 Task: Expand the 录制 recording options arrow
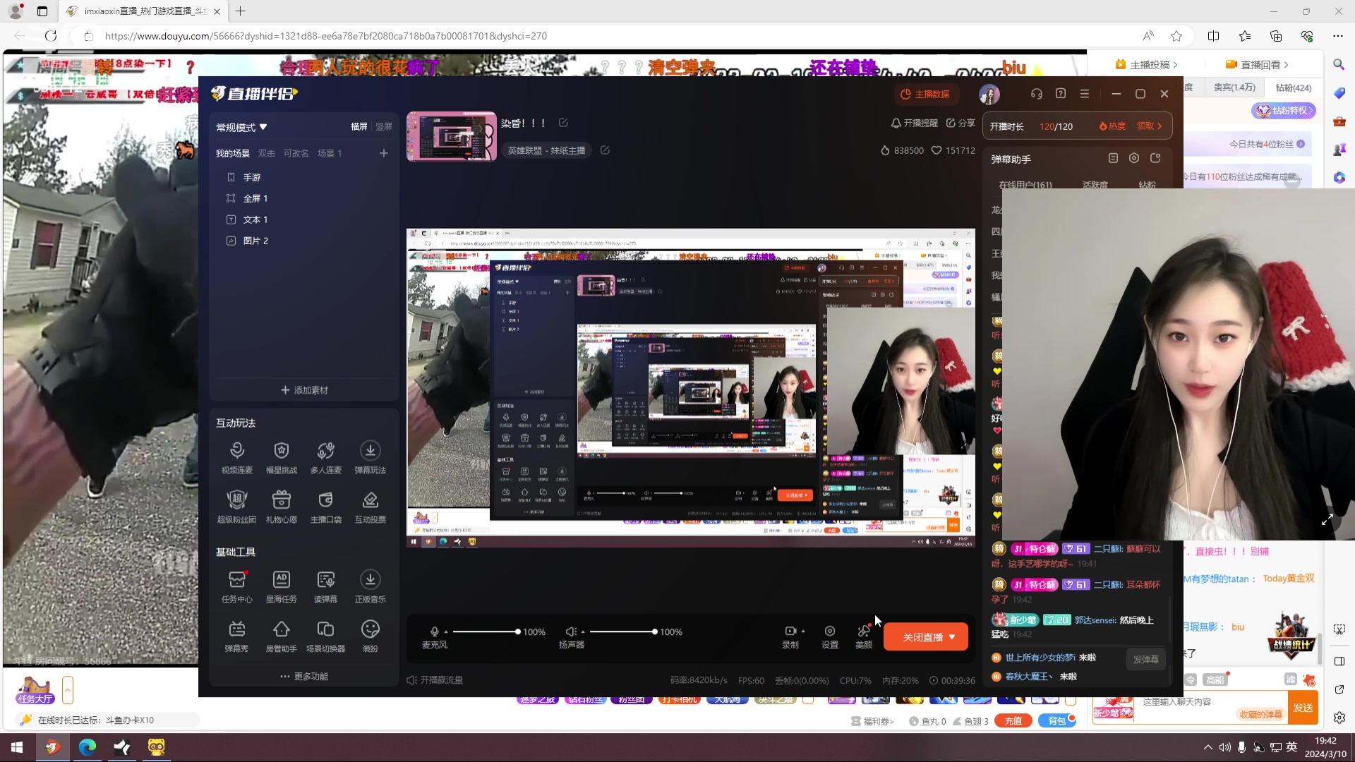click(x=803, y=632)
